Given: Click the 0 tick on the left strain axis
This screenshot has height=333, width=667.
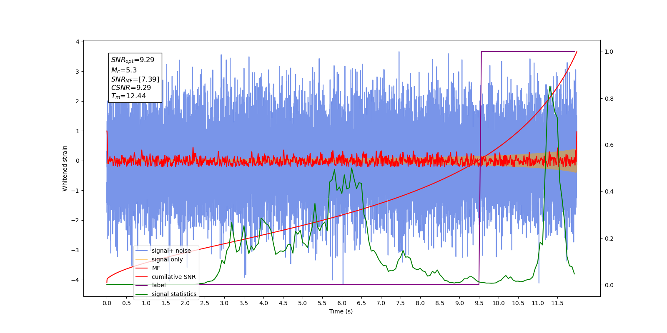Looking at the screenshot, I should (78, 161).
